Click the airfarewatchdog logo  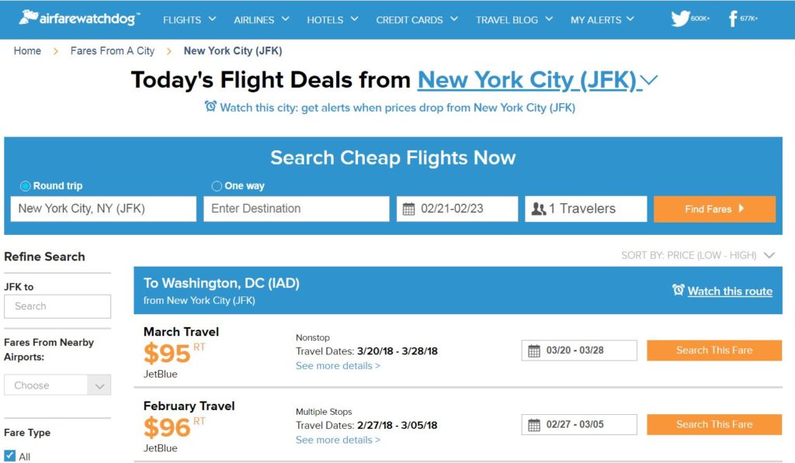coord(79,19)
